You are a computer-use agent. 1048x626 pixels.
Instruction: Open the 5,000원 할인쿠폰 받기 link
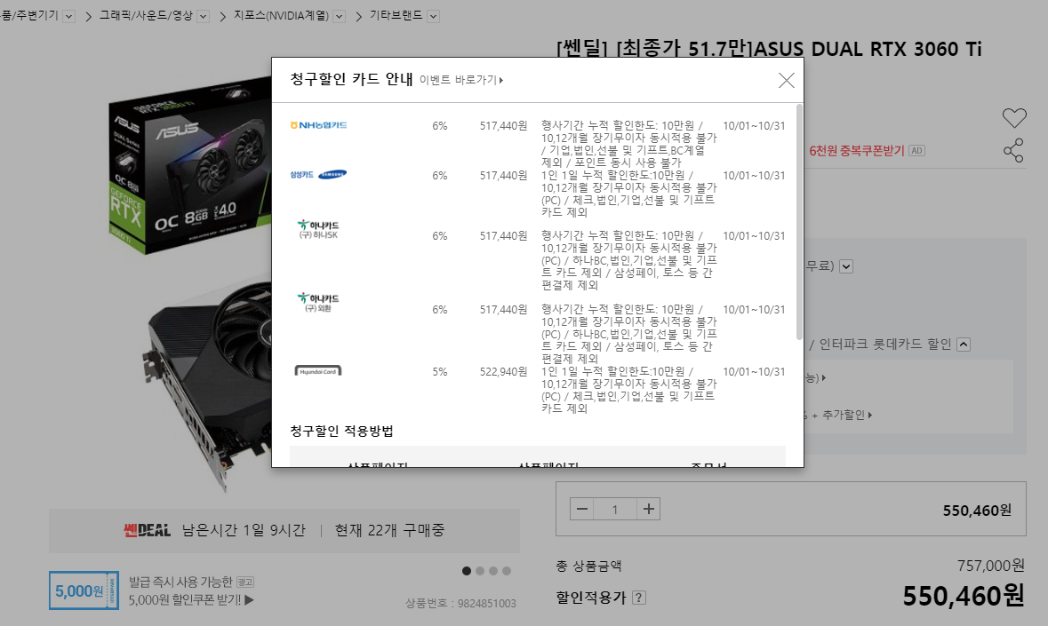[191, 600]
